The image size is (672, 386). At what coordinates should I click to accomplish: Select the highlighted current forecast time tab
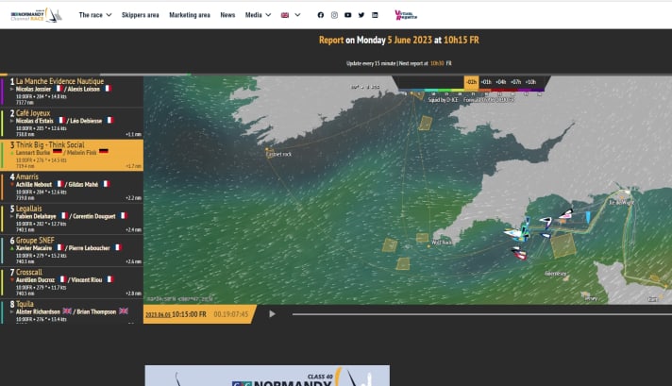(471, 82)
